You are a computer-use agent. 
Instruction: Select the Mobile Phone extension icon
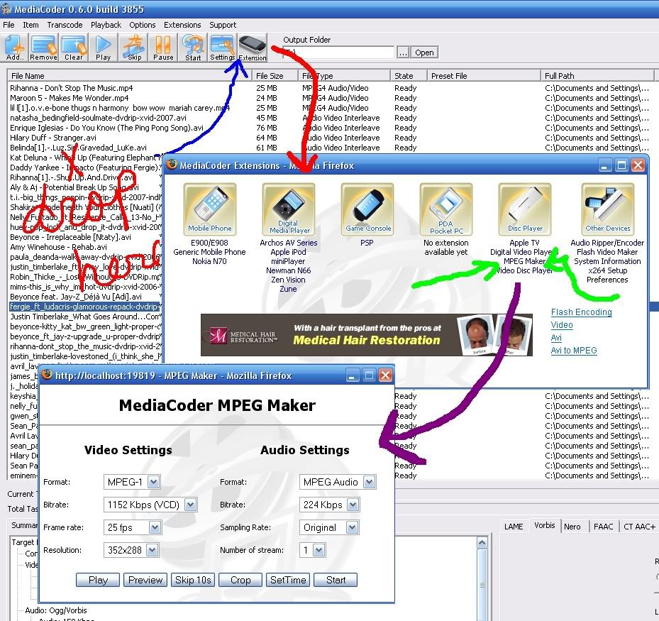point(210,209)
